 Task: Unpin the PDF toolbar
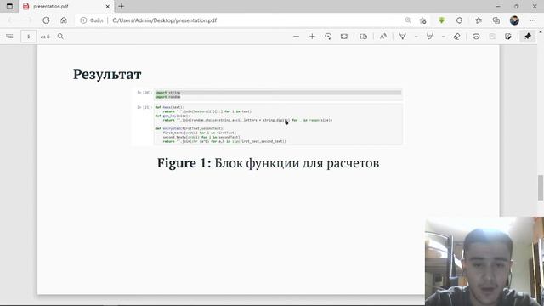click(x=528, y=36)
